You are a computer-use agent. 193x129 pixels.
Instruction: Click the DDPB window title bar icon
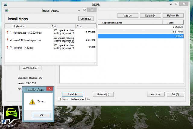(x=5, y=5)
